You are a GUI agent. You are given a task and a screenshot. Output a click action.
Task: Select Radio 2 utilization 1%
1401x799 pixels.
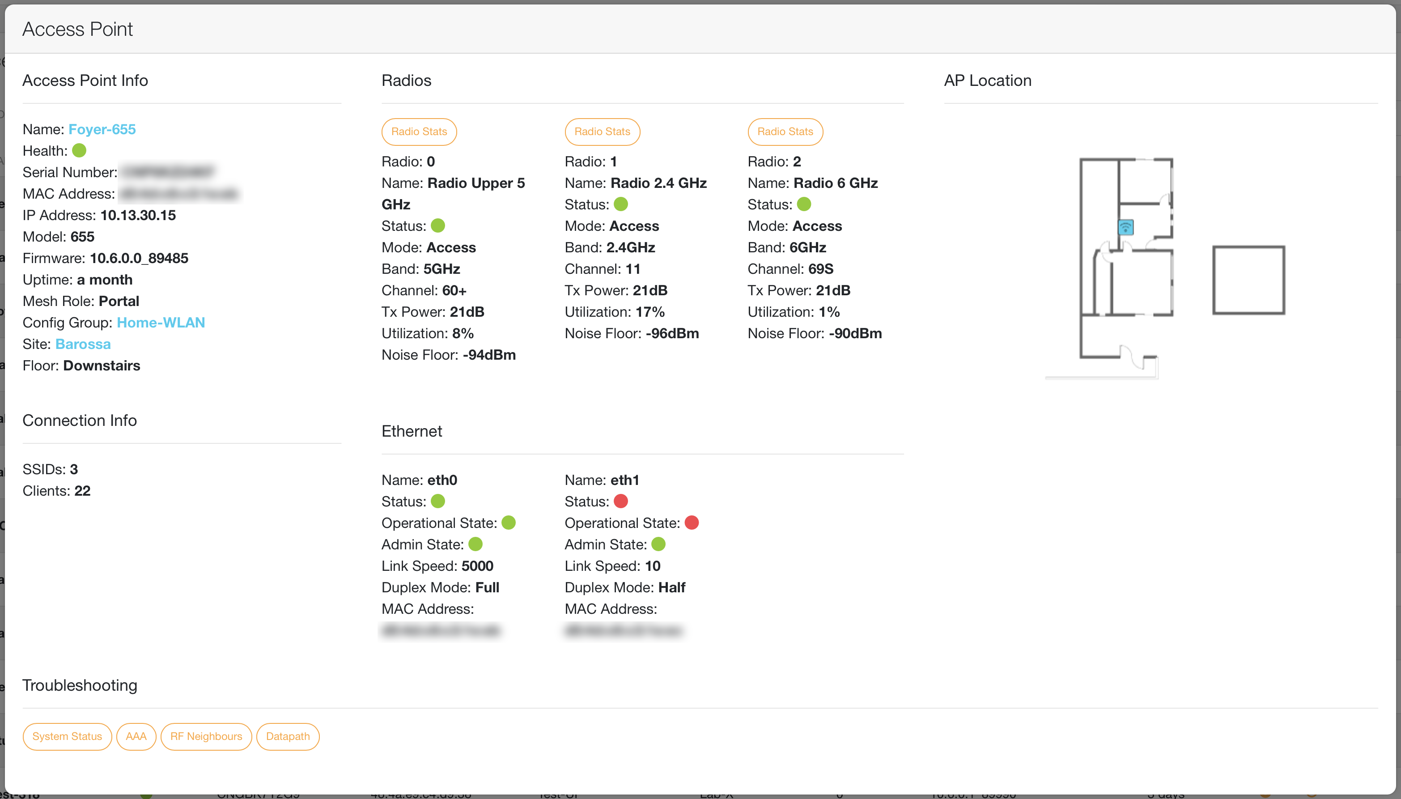pyautogui.click(x=829, y=312)
